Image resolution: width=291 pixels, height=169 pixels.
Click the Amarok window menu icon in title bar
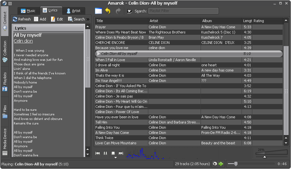tap(4, 3)
